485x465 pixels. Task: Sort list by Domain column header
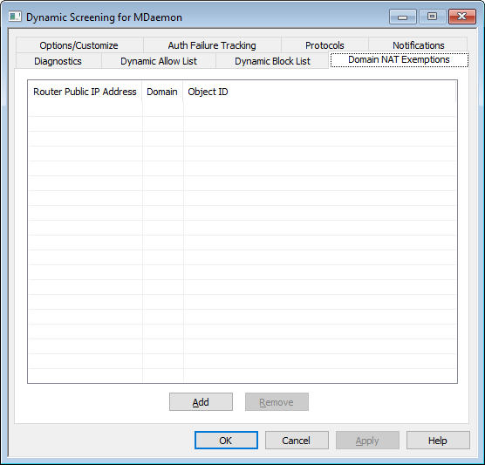(x=162, y=92)
